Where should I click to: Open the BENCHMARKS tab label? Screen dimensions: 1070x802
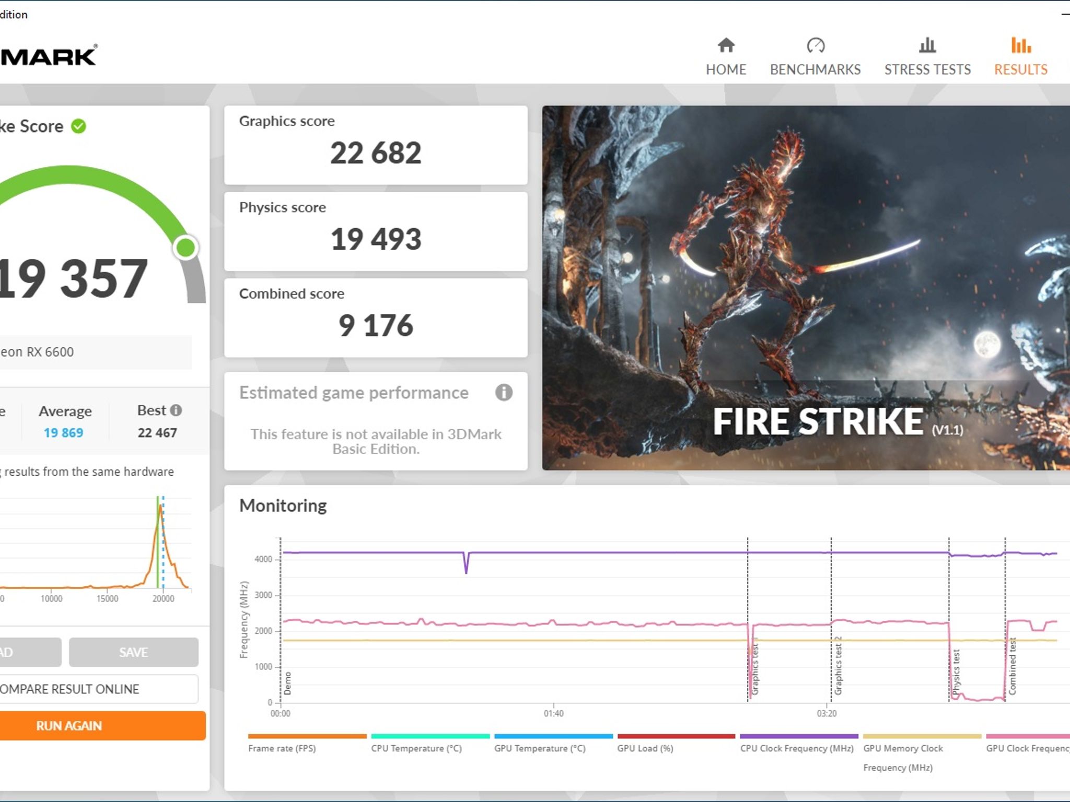(x=815, y=69)
